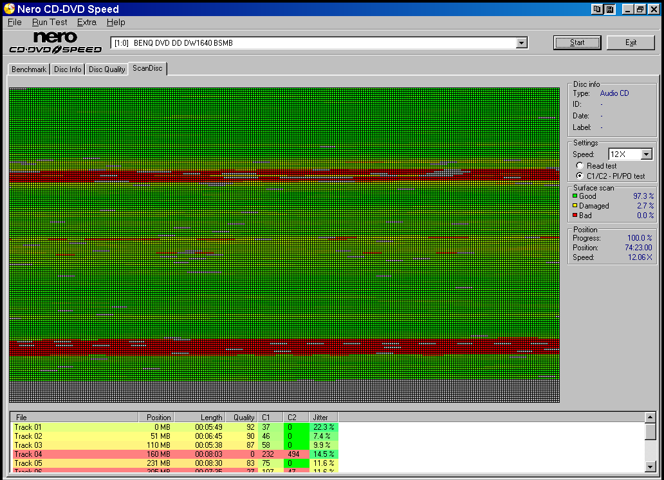Select the Track 04 row

pos(174,454)
